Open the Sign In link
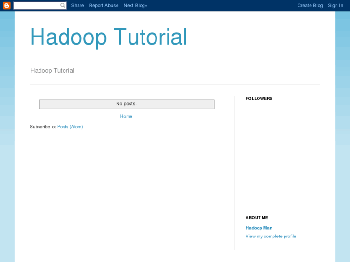The width and height of the screenshot is (350, 262). point(336,6)
